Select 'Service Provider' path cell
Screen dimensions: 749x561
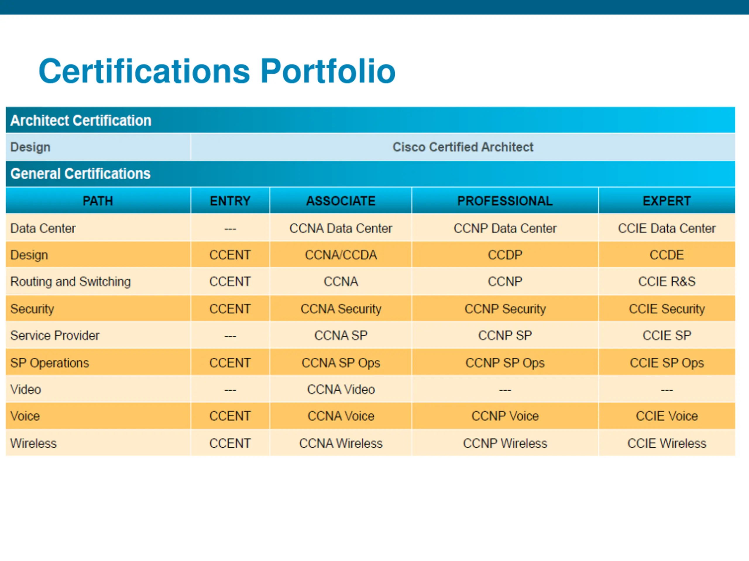point(98,335)
